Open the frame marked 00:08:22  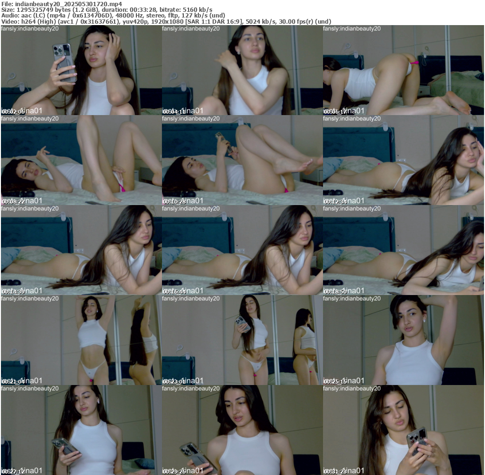81,160
